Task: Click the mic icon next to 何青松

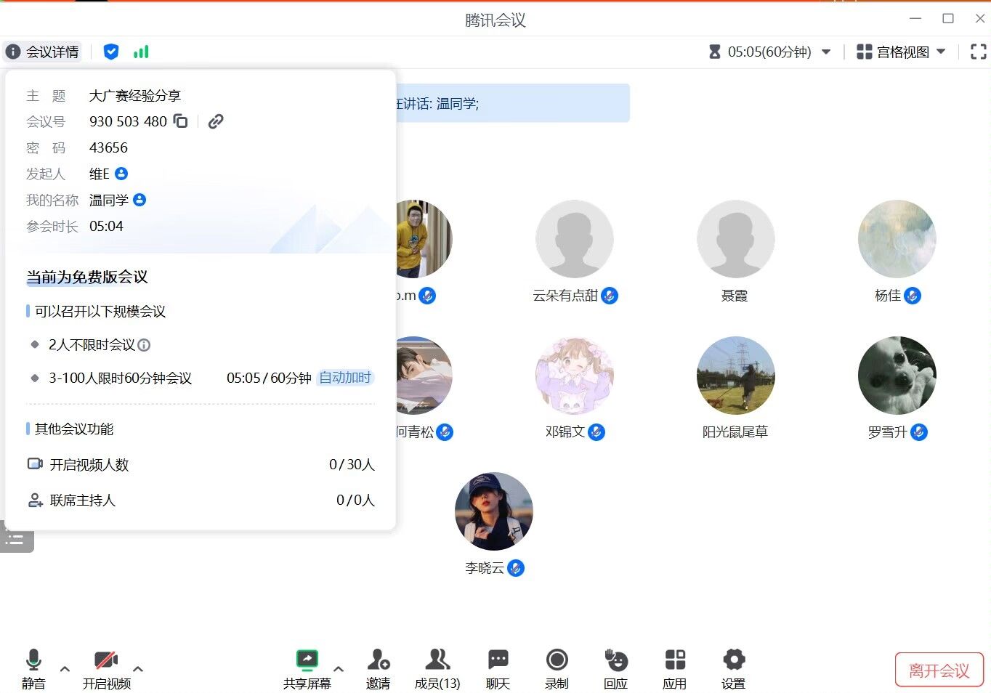Action: click(x=445, y=432)
